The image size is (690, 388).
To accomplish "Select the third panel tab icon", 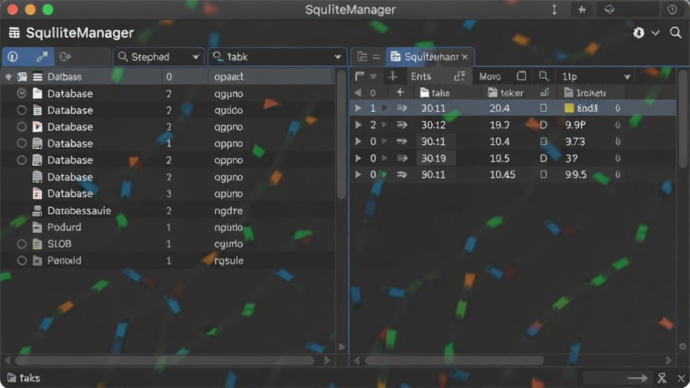I will click(x=65, y=57).
